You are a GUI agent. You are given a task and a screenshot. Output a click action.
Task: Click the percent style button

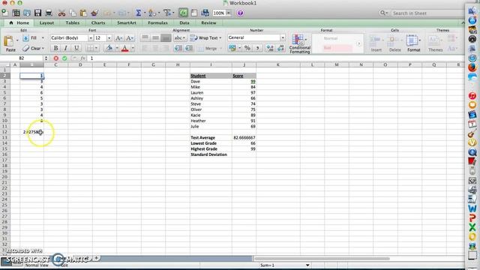tap(247, 48)
